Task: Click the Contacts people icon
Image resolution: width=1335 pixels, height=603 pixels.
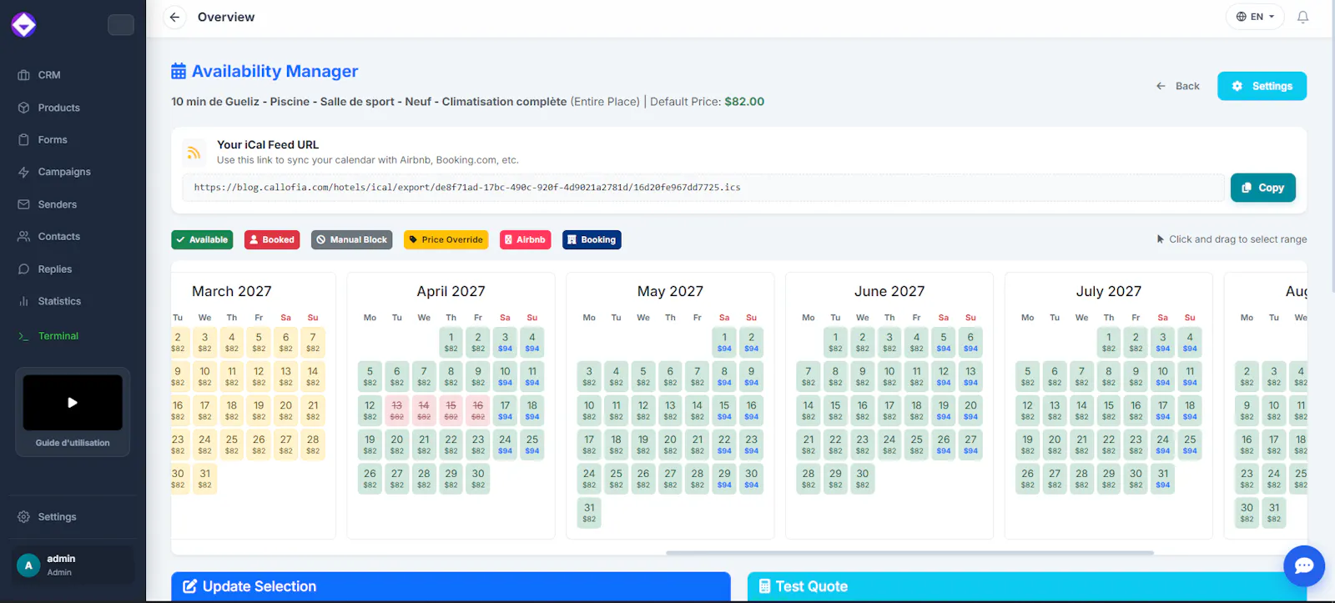Action: pyautogui.click(x=23, y=237)
